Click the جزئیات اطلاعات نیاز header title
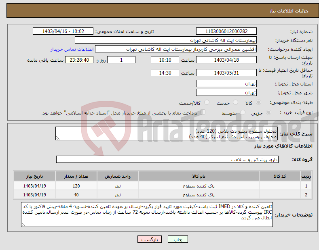This screenshot has width=319, height=250. tap(289, 11)
